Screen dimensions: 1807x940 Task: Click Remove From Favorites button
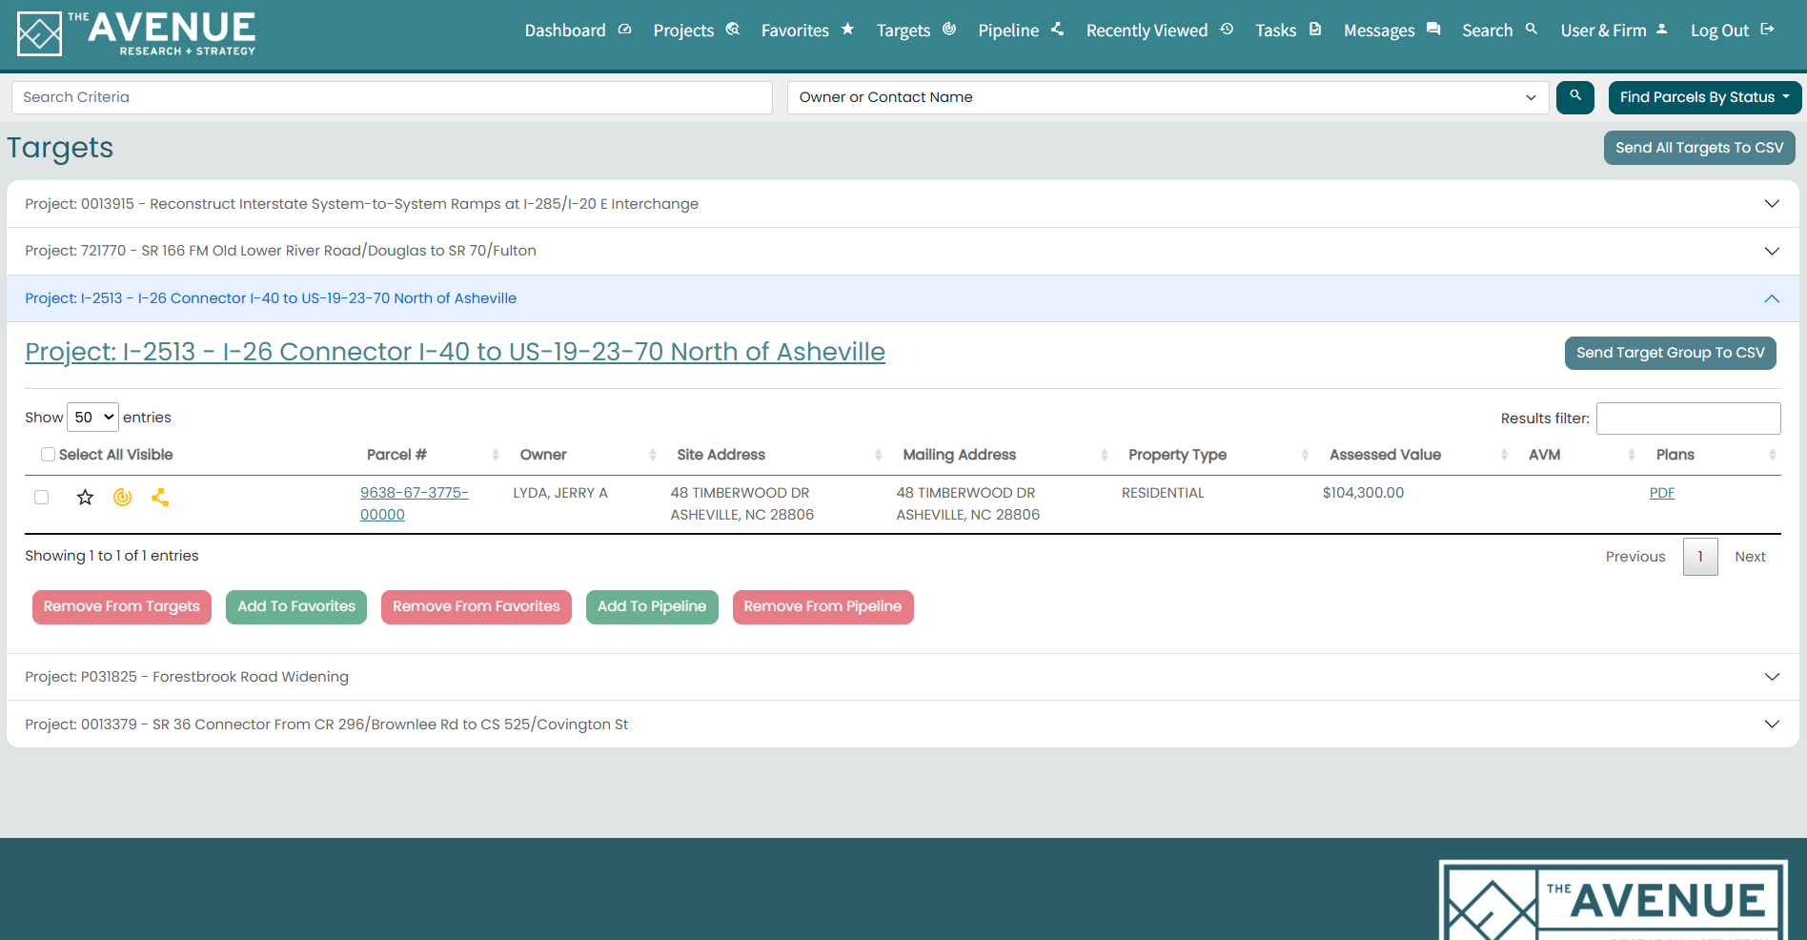pos(477,607)
